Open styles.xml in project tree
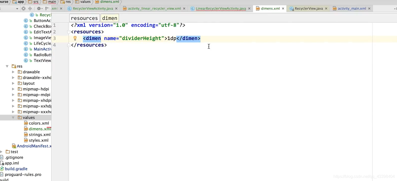This screenshot has width=397, height=181. (x=39, y=140)
